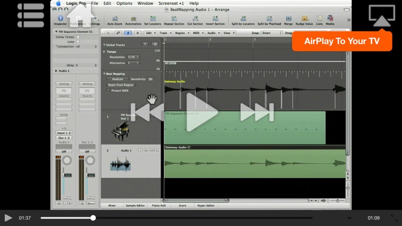Toggle the link chain button in Arrange bar
The image size is (402, 226).
click(118, 33)
